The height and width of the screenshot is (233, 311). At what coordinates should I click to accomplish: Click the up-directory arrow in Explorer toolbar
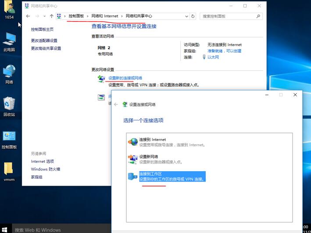(x=51, y=16)
